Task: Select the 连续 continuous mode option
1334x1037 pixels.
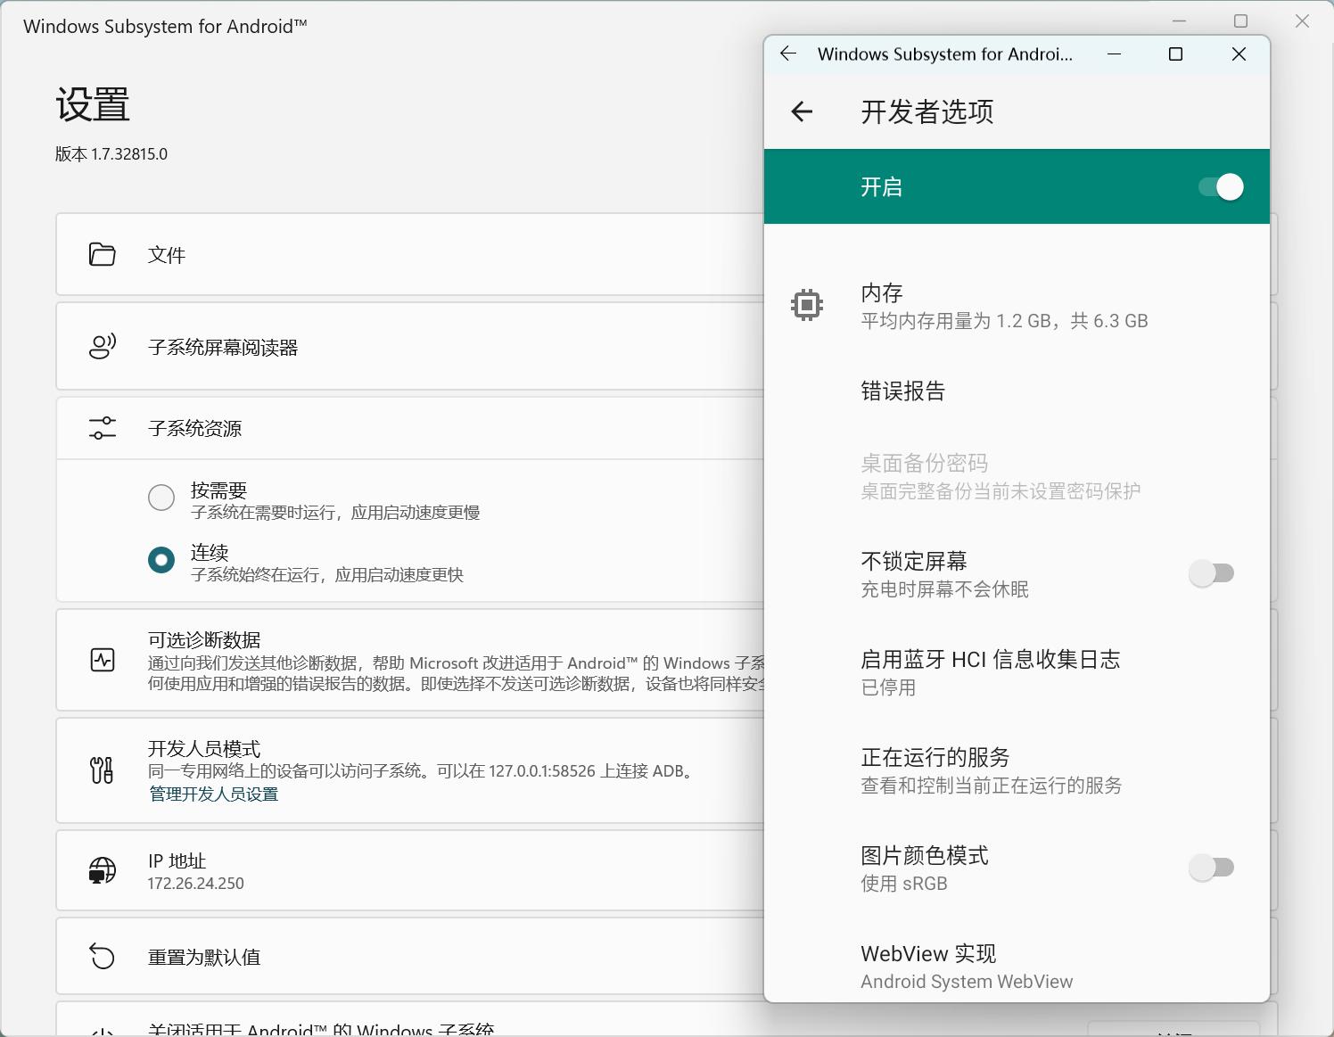Action: point(161,560)
